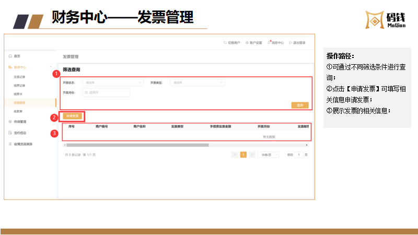The height and width of the screenshot is (235, 418).
Task: Open the 30条/页 page size dropdown
Action: click(x=269, y=155)
